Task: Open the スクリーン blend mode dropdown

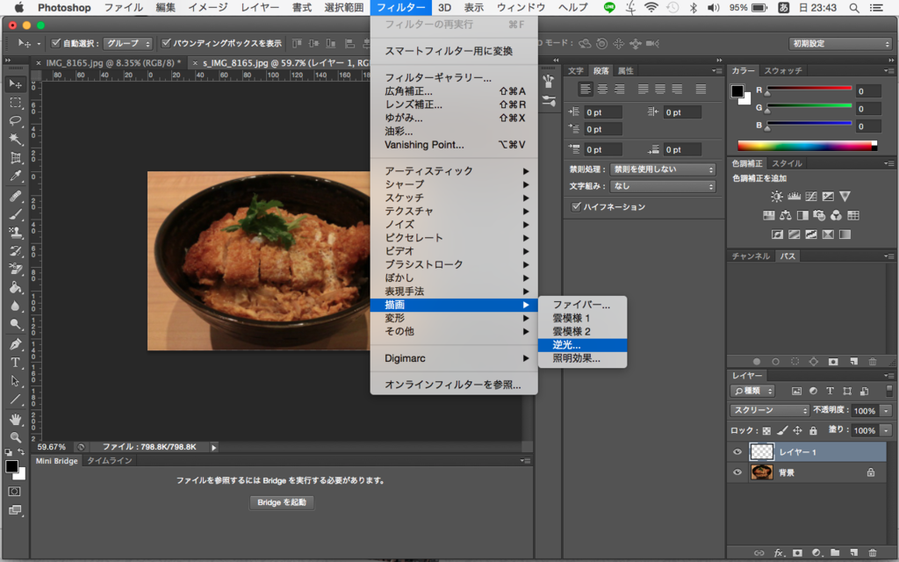Action: (768, 410)
